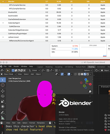This screenshot has width=110, height=134.
Task: Select the 3D Cursor tool
Action: point(3,85)
